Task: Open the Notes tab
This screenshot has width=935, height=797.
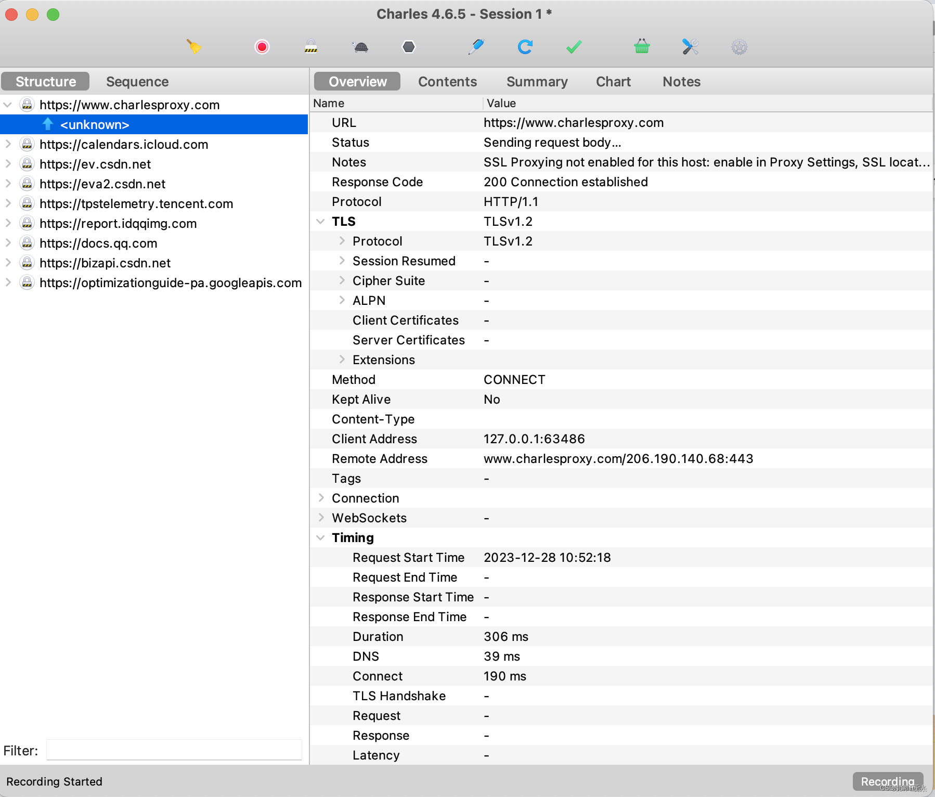Action: pos(681,82)
